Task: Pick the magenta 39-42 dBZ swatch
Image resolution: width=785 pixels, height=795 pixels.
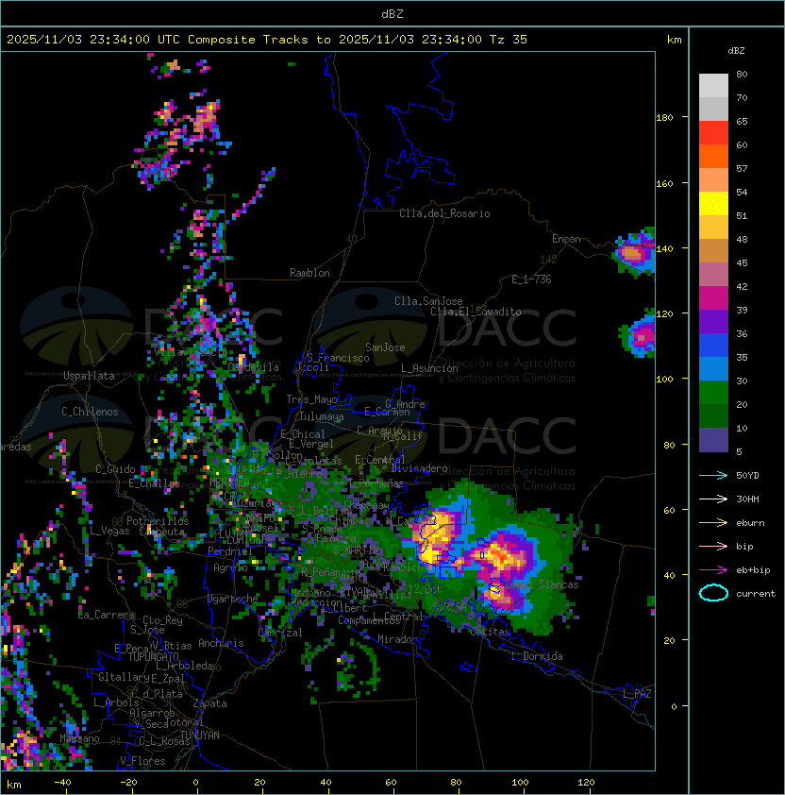Action: tap(713, 298)
